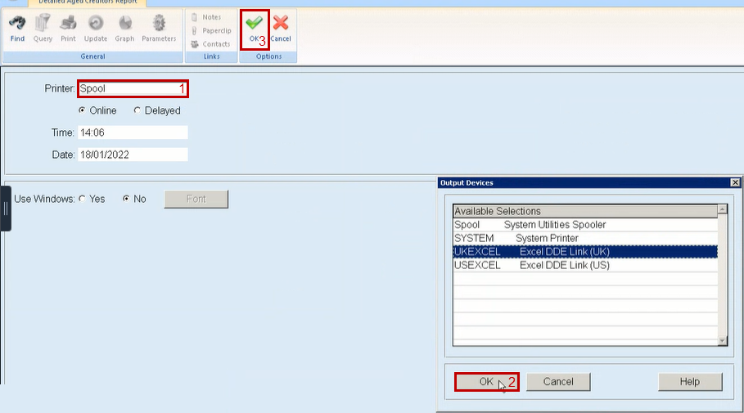Open Help in Output Devices dialog
Image resolution: width=744 pixels, height=413 pixels.
690,382
